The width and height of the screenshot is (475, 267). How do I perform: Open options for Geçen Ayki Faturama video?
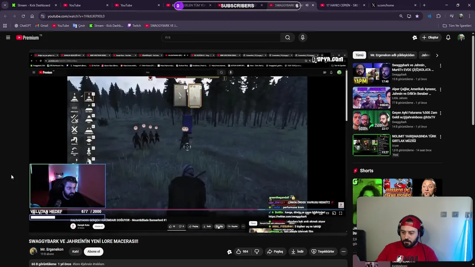coord(440,113)
